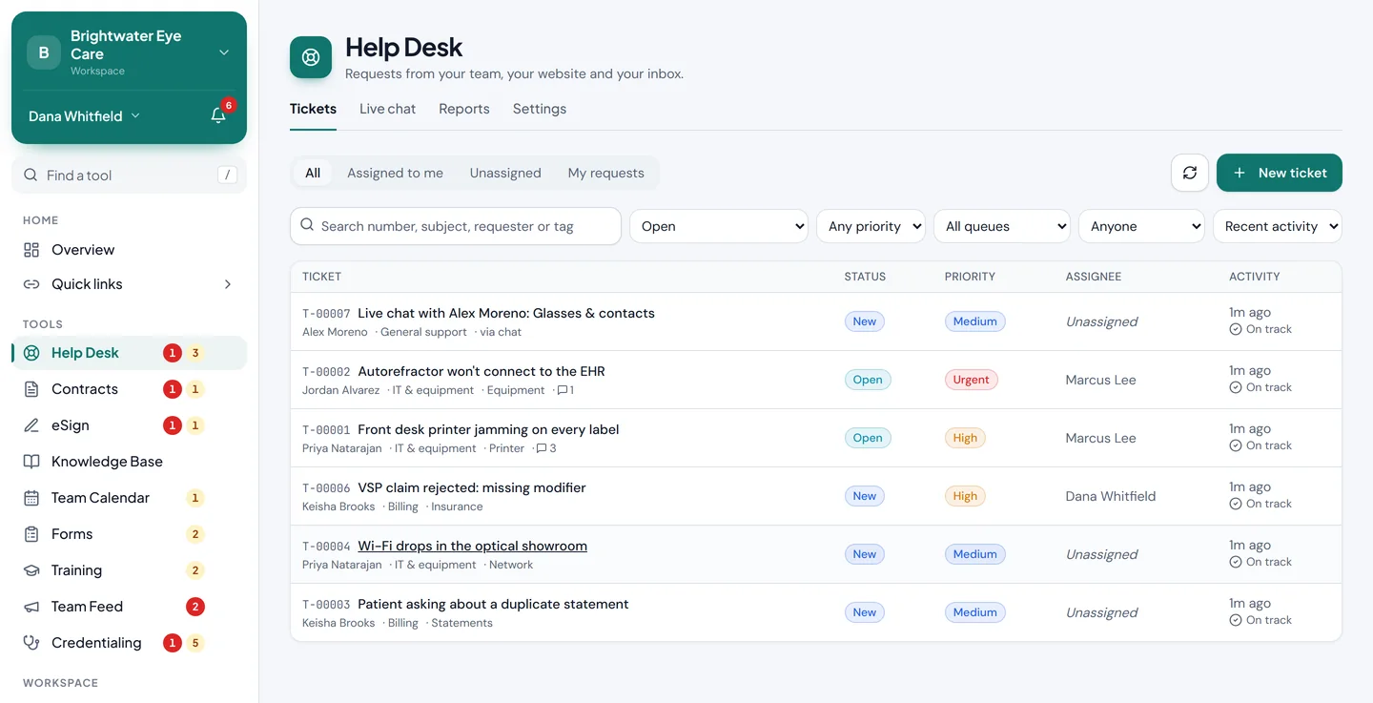Viewport: 1373px width, 703px height.
Task: Click the search magnifier in Find a tool
Action: (x=31, y=176)
